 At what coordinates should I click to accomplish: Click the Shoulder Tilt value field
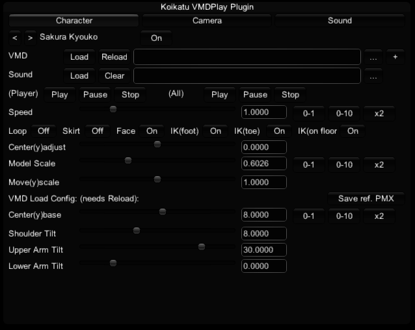pyautogui.click(x=264, y=234)
